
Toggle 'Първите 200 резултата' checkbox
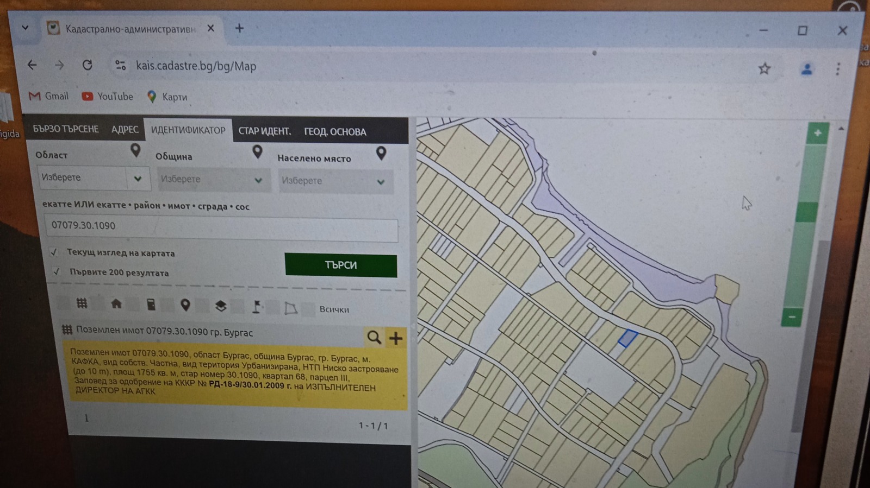click(57, 271)
